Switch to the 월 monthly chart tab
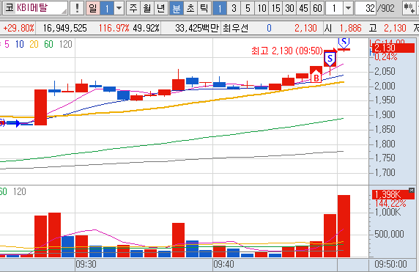The image size is (419, 272). [x=147, y=8]
